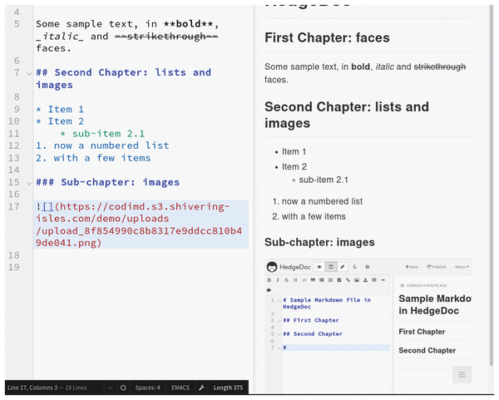Click the bold word 'bold' in the preview
The width and height of the screenshot is (499, 400).
pos(360,67)
